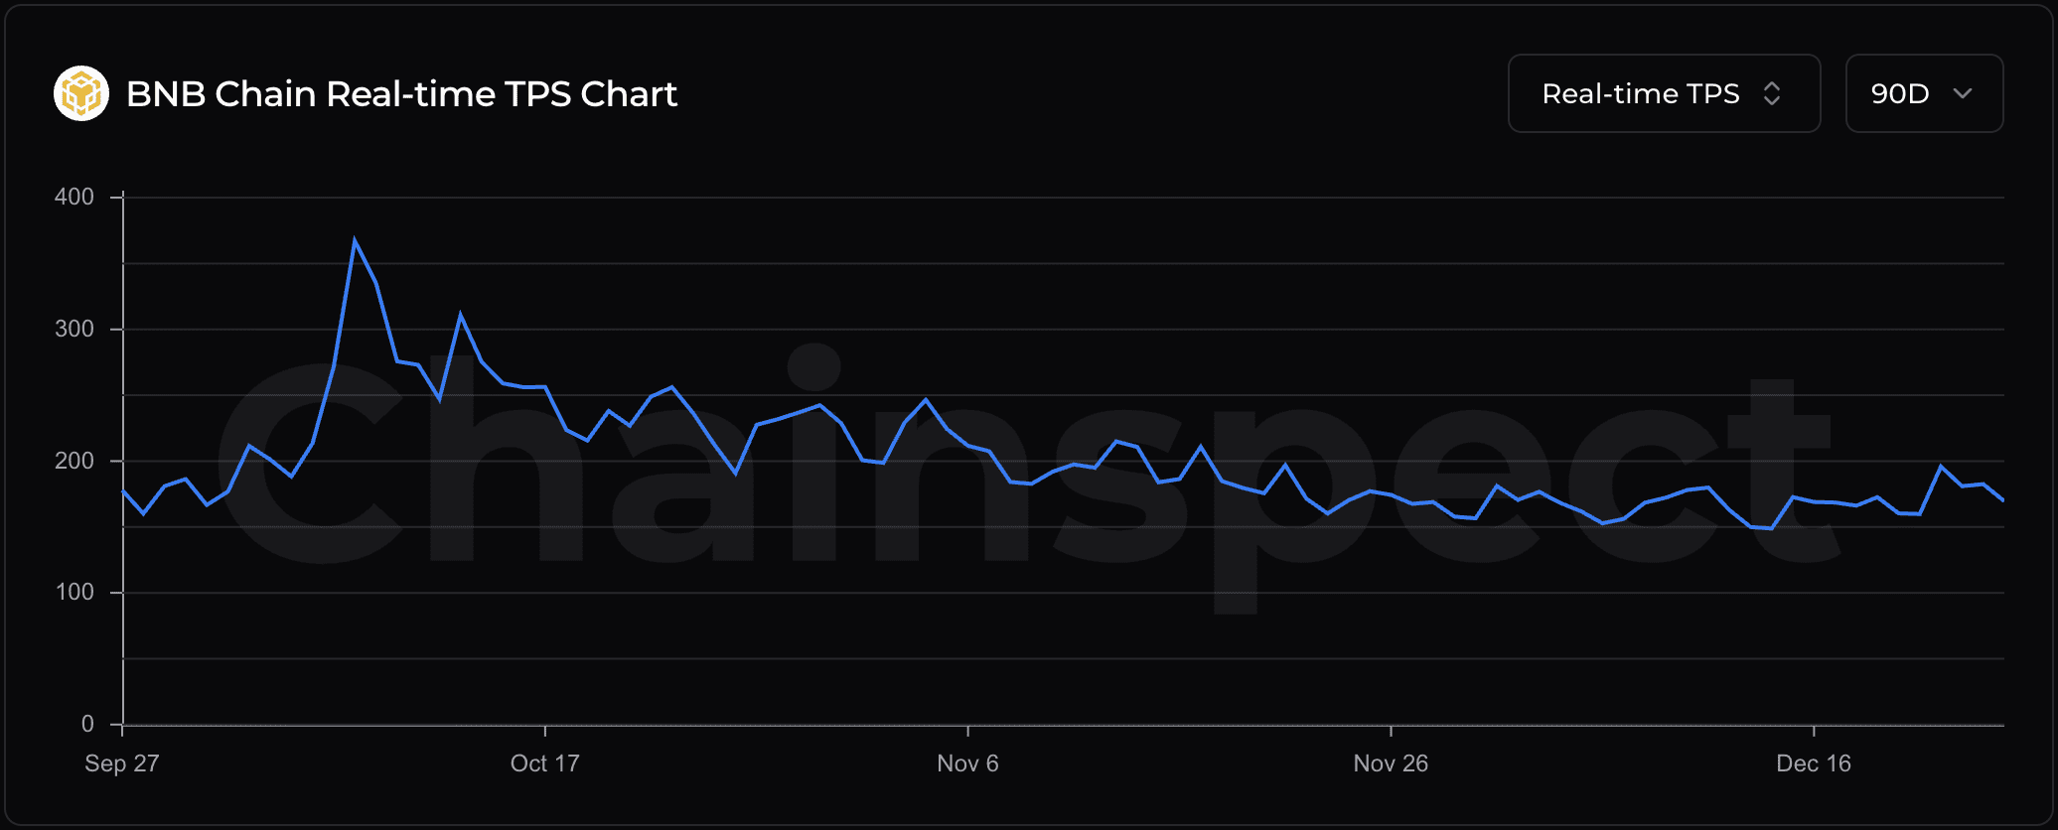Click the 300 y-axis label
2058x830 pixels.
tap(74, 329)
